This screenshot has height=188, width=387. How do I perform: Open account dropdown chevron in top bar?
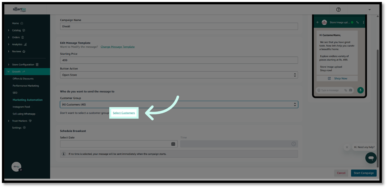tap(369, 10)
